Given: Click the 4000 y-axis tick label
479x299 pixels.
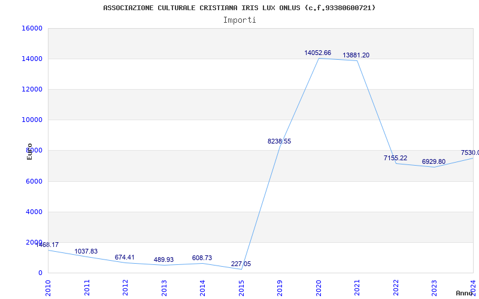Looking at the screenshot, I should pyautogui.click(x=34, y=212).
